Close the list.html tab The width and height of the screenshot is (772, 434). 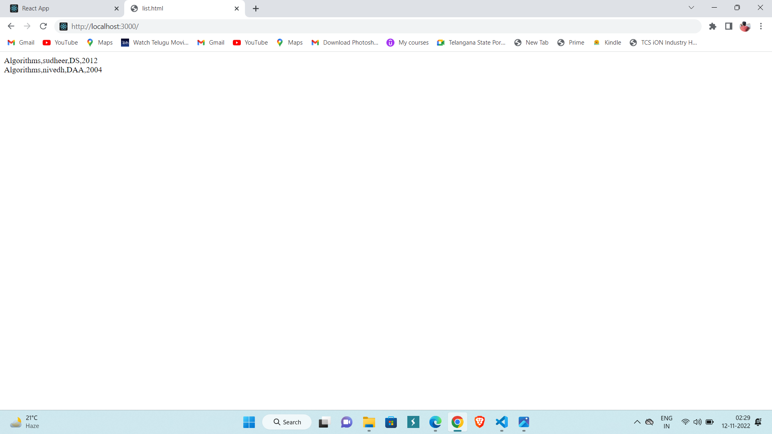(x=236, y=8)
